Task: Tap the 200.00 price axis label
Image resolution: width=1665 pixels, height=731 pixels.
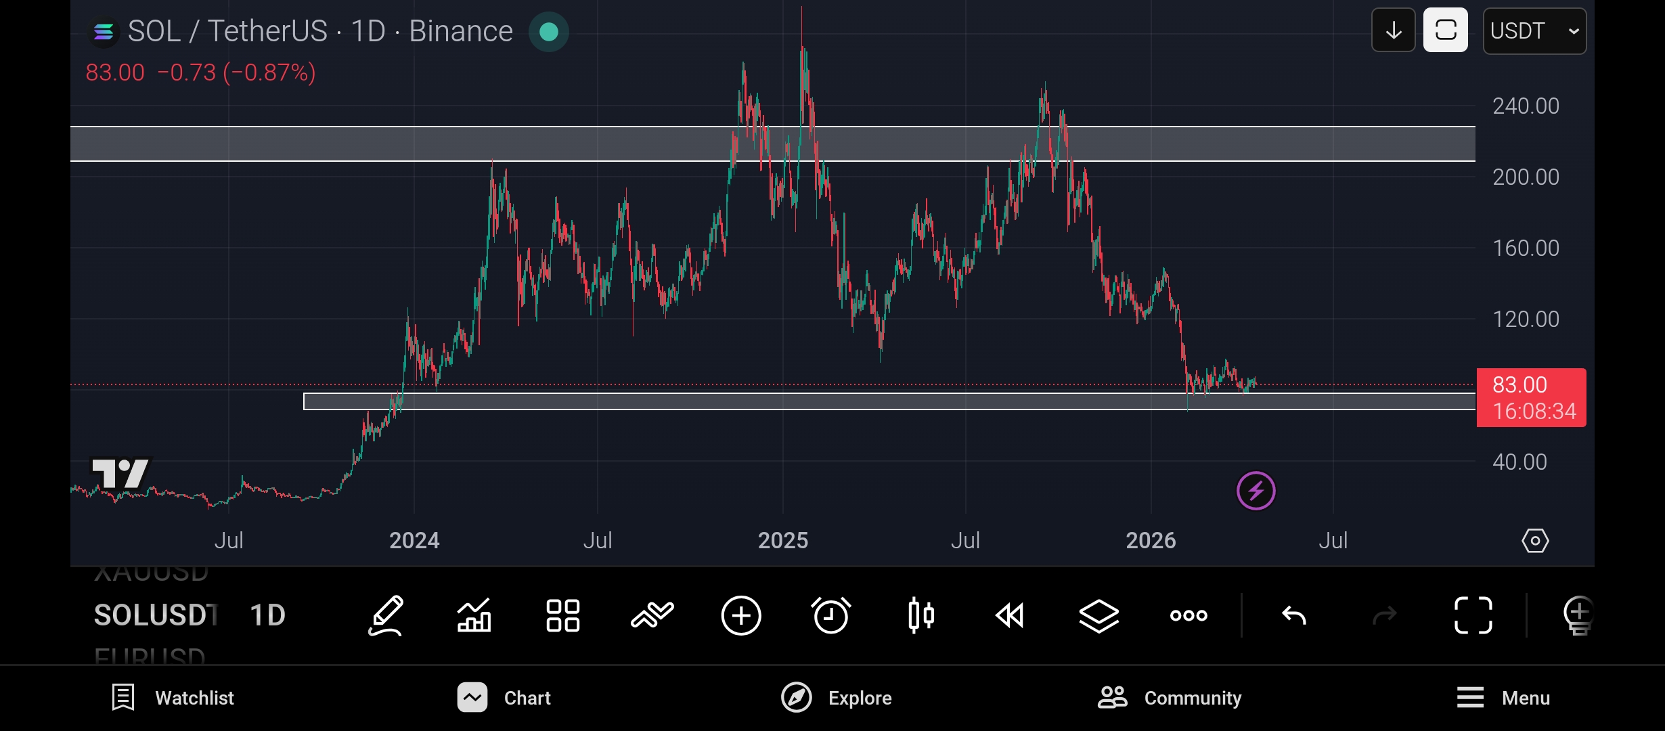Action: [1526, 177]
